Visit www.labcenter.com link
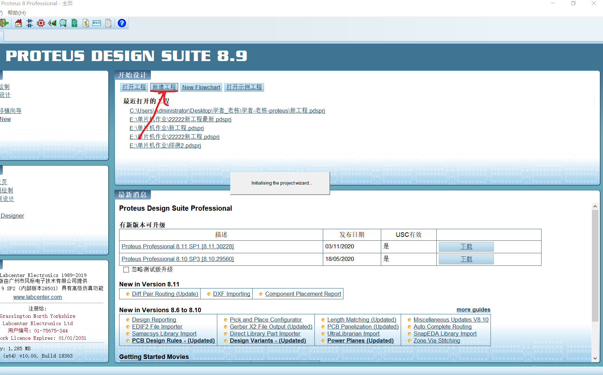 click(x=38, y=297)
